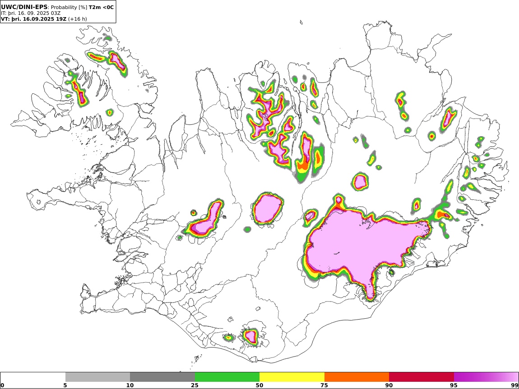Click the round pink patch in central Iceland
This screenshot has height=389, width=519.
point(267,209)
